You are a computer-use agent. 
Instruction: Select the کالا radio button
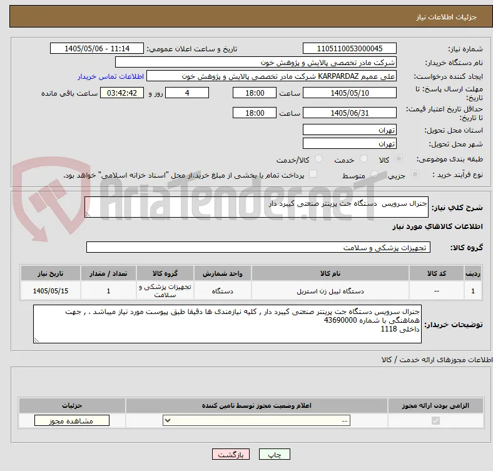(399, 159)
